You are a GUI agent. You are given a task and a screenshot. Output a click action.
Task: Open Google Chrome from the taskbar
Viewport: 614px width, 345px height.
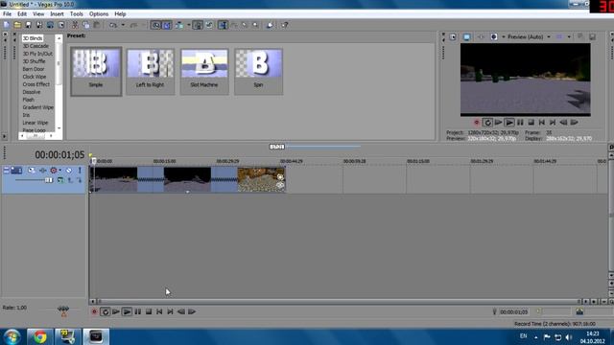39,336
